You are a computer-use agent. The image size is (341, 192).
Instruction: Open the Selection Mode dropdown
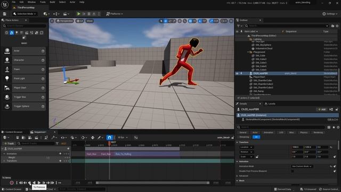pos(25,14)
